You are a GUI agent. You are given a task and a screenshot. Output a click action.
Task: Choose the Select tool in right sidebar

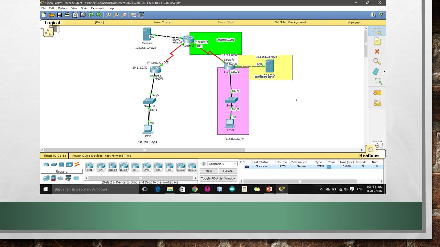click(377, 31)
